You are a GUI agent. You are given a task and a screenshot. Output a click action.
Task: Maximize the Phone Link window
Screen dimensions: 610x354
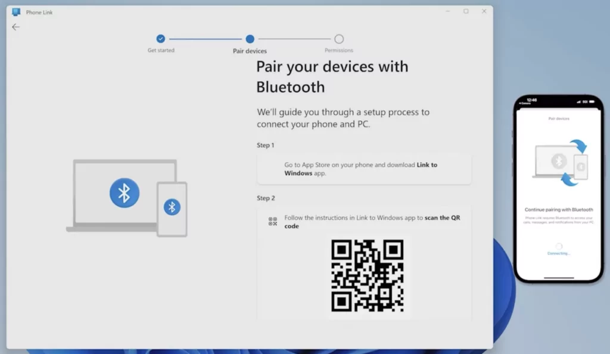pos(466,11)
